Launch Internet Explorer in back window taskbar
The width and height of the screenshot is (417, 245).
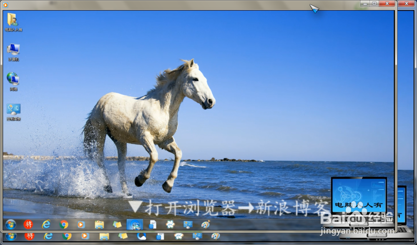click(48, 237)
